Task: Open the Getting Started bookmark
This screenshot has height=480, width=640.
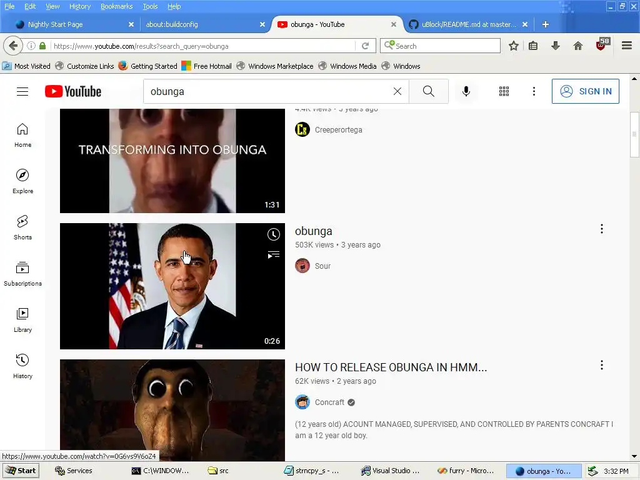Action: (147, 66)
